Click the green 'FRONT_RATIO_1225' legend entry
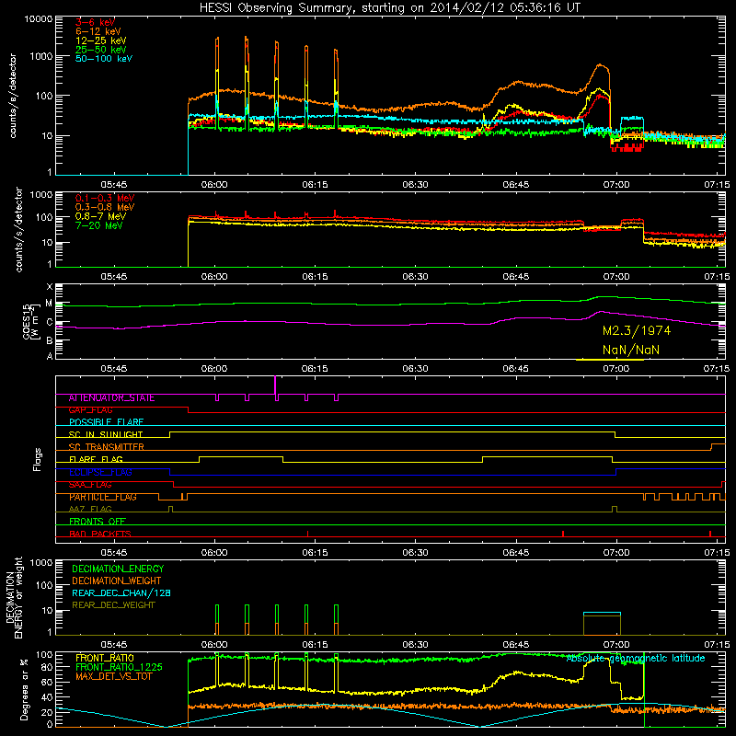Screen dimensions: 736x736 coord(119,667)
